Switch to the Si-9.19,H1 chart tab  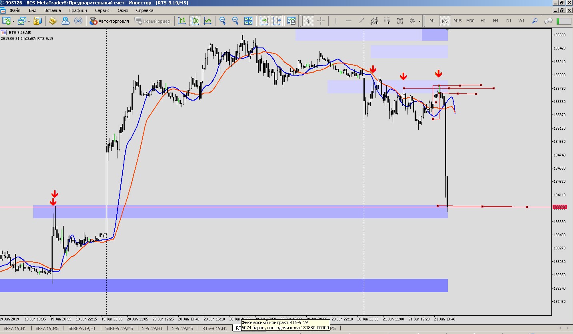coord(152,328)
